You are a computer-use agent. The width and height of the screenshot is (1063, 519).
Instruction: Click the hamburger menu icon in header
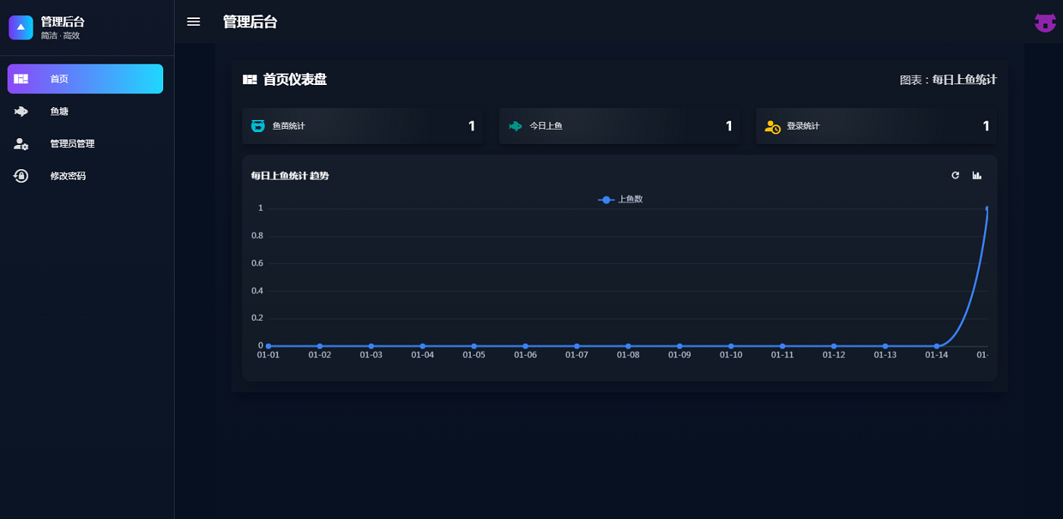[194, 22]
